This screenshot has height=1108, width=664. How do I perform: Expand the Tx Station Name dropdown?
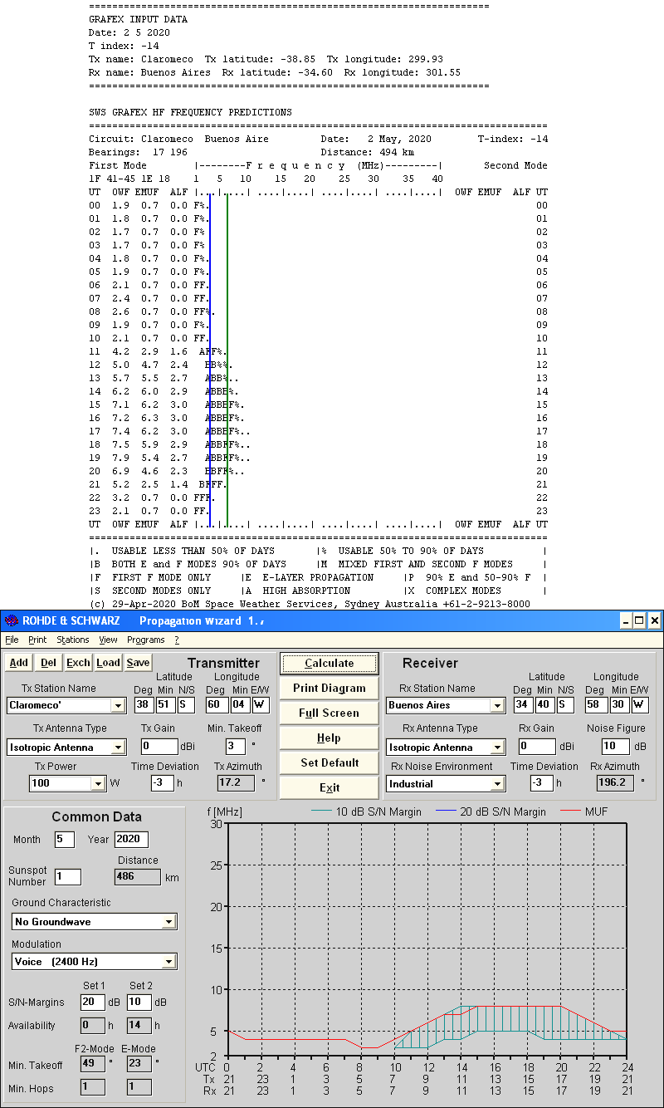(x=118, y=705)
